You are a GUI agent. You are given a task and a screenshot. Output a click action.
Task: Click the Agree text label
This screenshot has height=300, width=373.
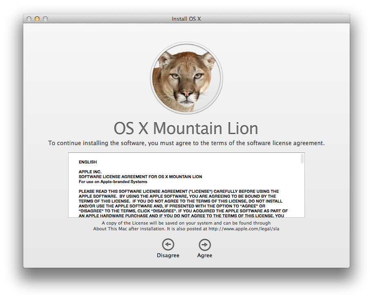(x=204, y=255)
